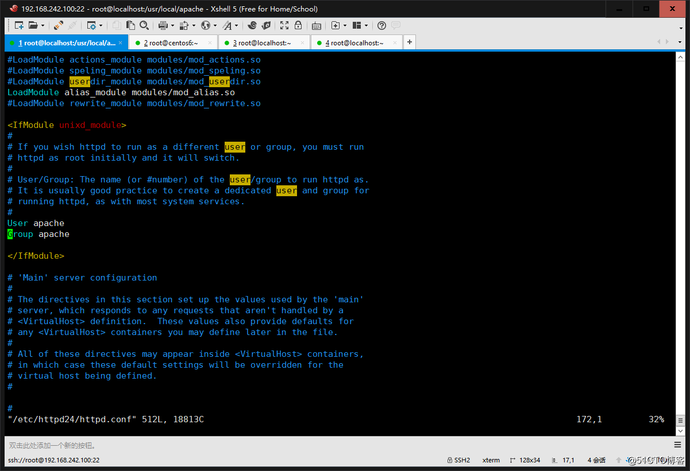Click the Connect plug icon
690x471 pixels.
59,25
